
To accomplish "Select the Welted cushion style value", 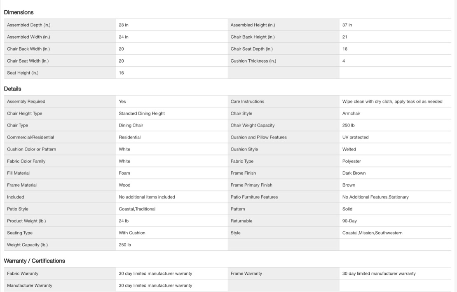I will (x=349, y=149).
